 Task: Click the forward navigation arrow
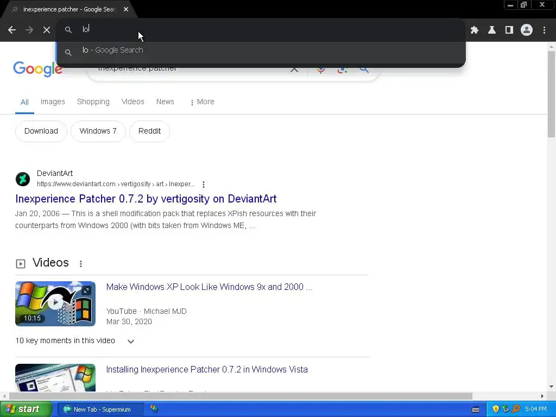tap(29, 30)
